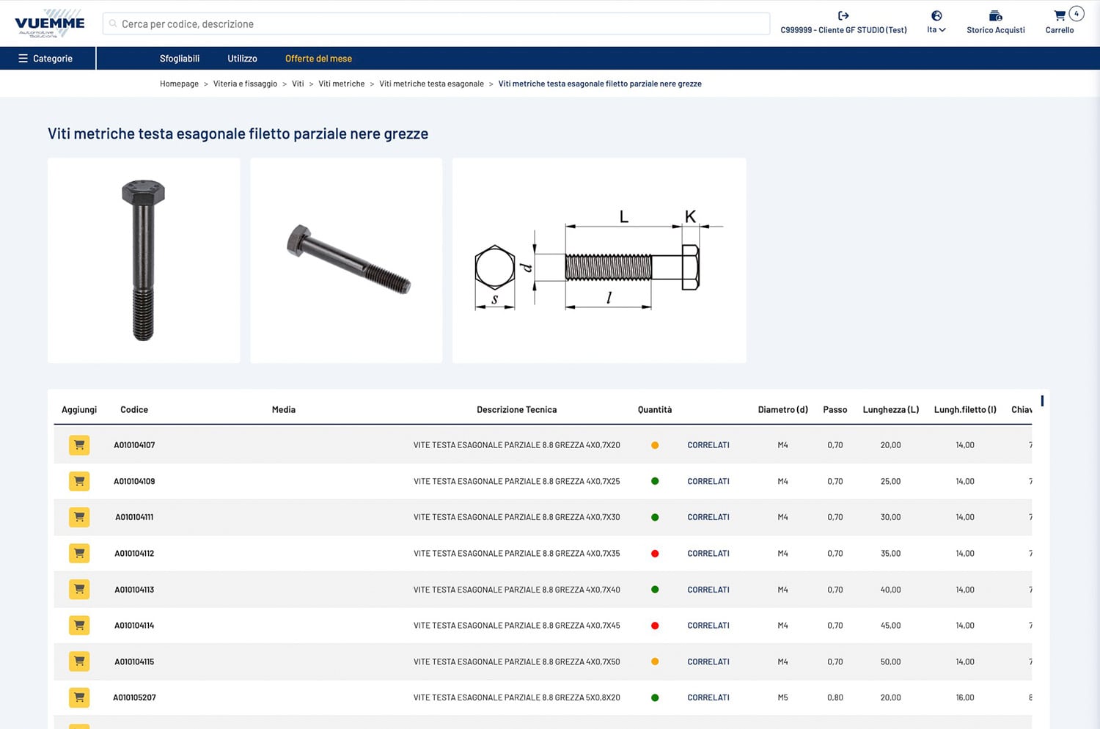Go to Viti metriche breadcrumb

[341, 84]
